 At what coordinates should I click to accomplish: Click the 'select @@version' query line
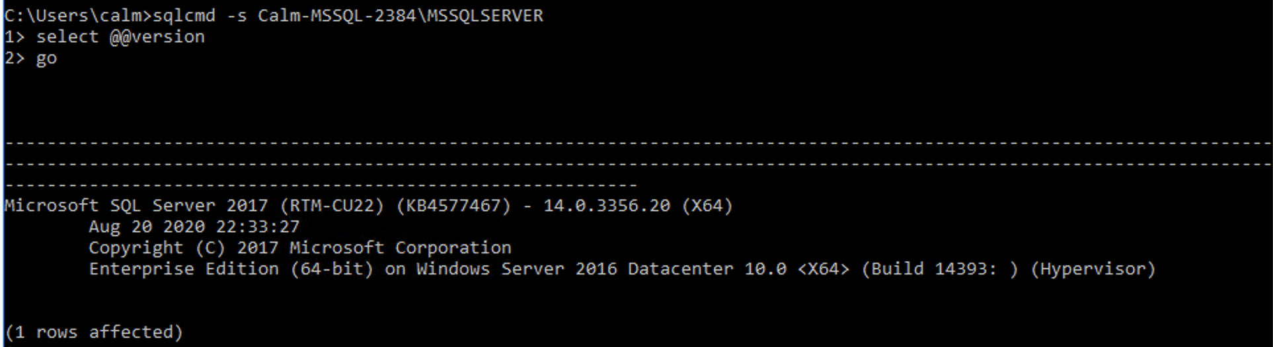pos(120,37)
